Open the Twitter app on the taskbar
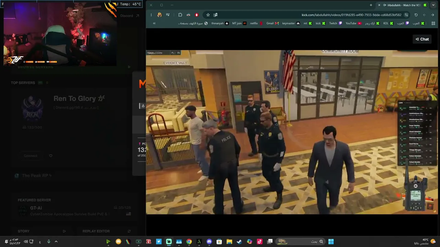Image resolution: width=440 pixels, height=247 pixels. (159, 242)
